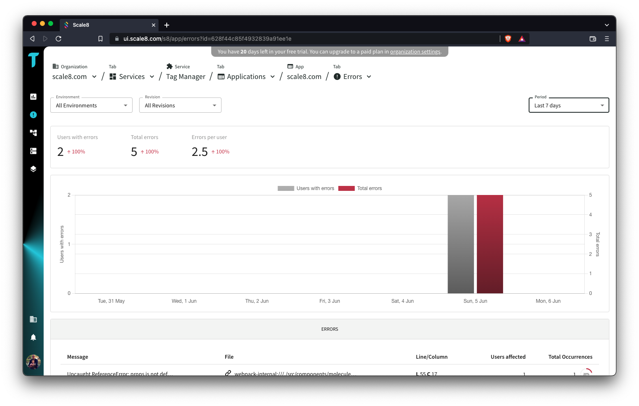639x406 pixels.
Task: Click the teal logo in the sidebar
Action: tap(33, 60)
